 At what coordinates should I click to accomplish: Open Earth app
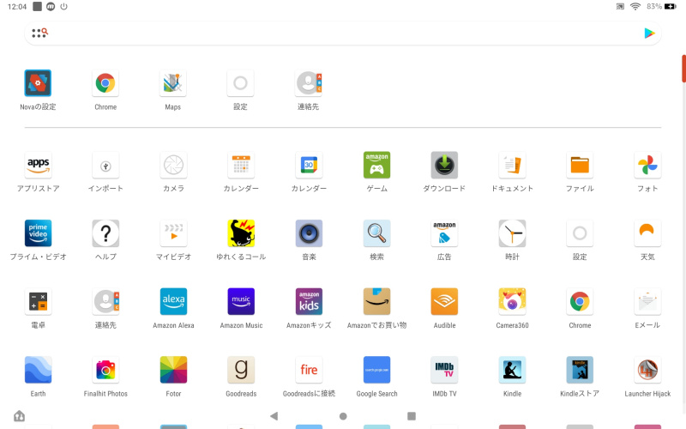pyautogui.click(x=38, y=370)
